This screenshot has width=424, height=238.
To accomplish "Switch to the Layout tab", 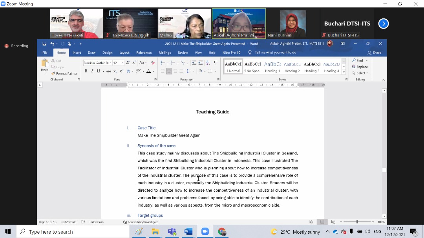I will click(x=124, y=53).
